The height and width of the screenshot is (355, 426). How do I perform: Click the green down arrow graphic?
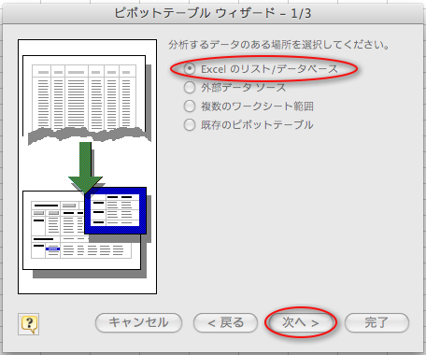[85, 167]
